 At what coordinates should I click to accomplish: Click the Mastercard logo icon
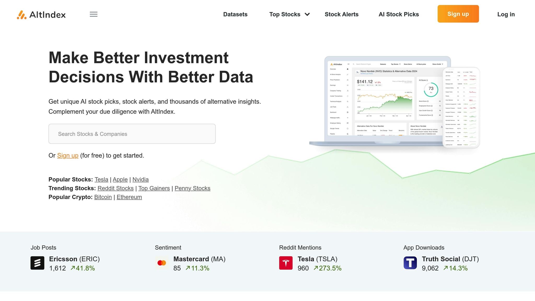(x=162, y=263)
